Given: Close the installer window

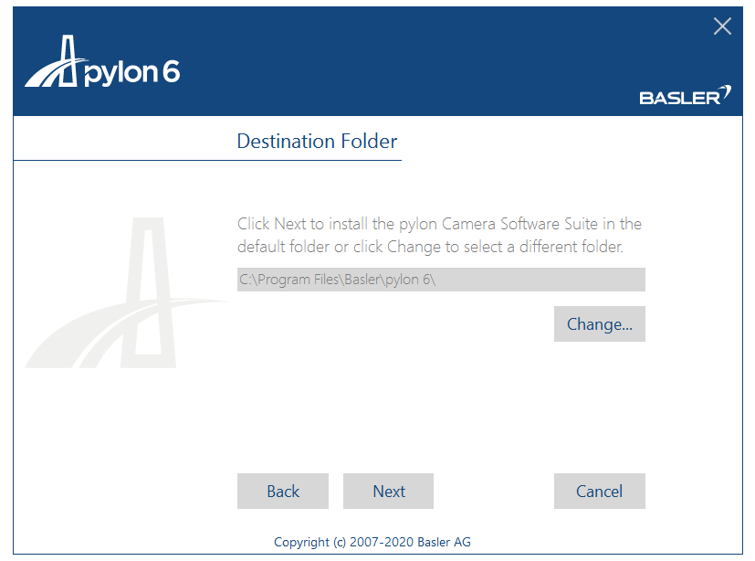Looking at the screenshot, I should click(x=721, y=26).
